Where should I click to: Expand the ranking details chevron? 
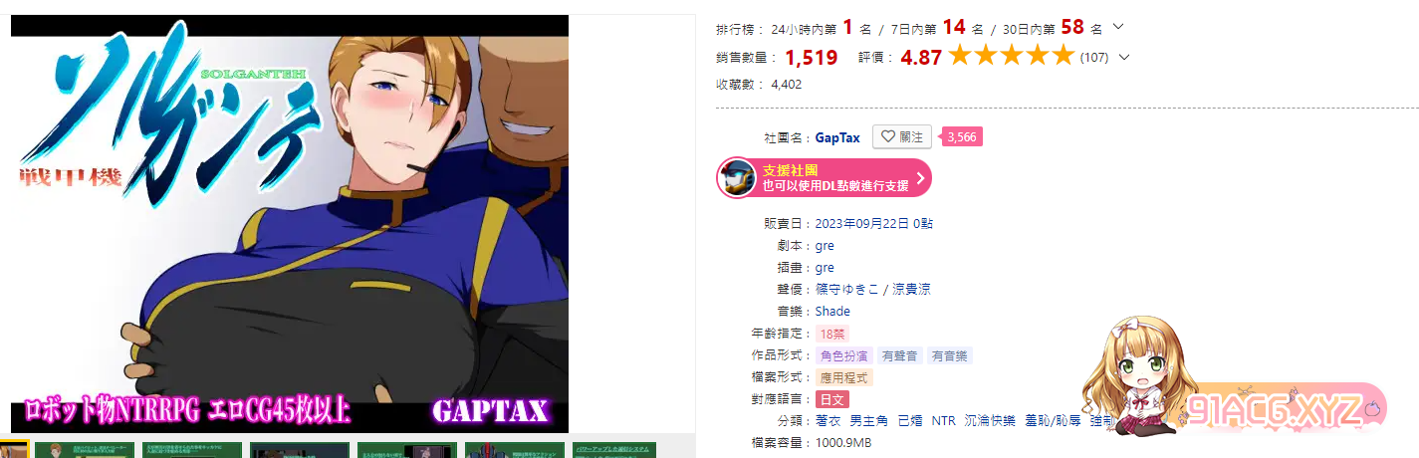click(1118, 27)
